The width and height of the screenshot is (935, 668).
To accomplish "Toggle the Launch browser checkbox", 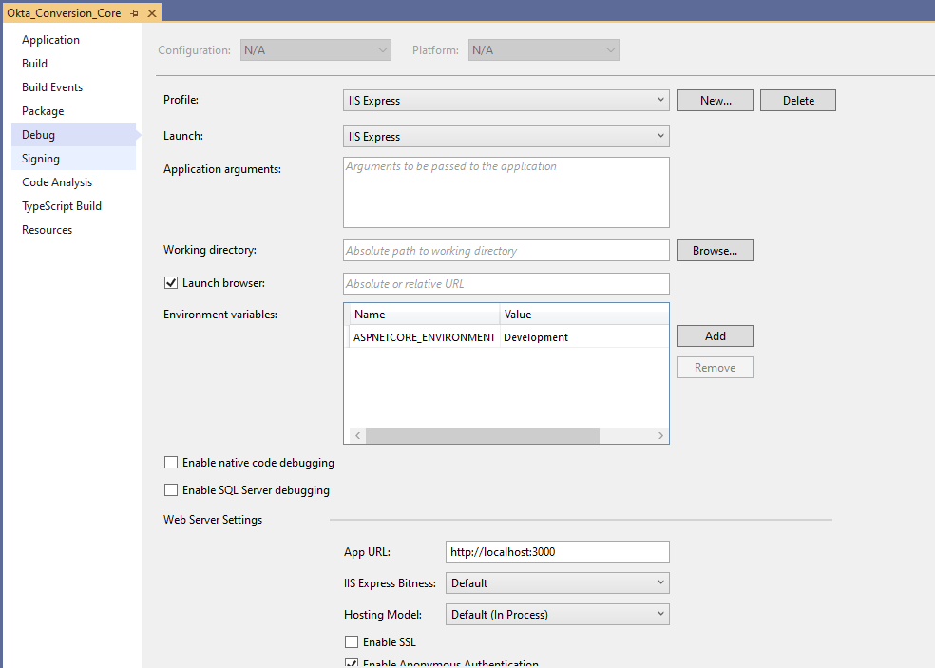I will pos(171,283).
